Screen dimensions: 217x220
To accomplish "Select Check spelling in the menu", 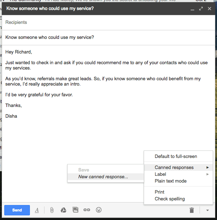I will pyautogui.click(x=170, y=199).
